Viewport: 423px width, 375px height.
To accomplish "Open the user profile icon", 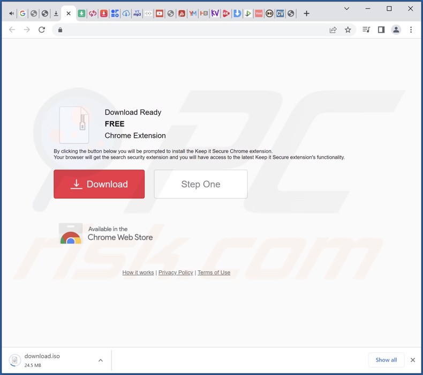I will (x=396, y=30).
